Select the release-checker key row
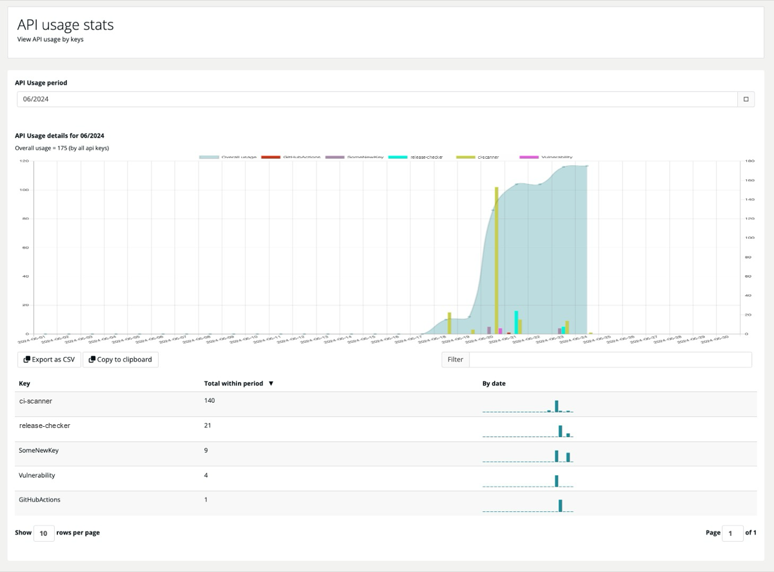 pyautogui.click(x=386, y=429)
